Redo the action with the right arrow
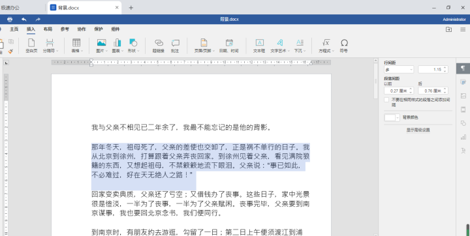 tap(38, 19)
